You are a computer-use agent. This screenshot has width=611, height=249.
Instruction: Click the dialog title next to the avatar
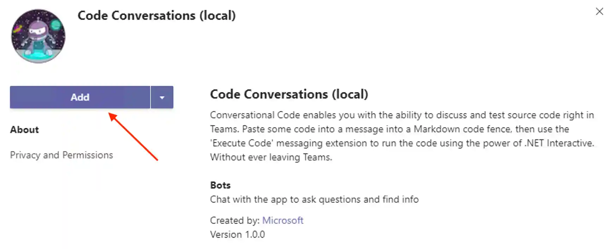click(156, 15)
